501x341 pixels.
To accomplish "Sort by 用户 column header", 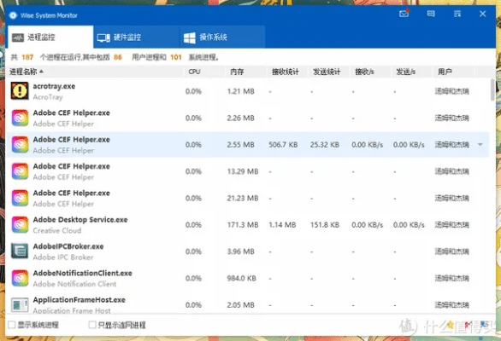I will point(454,72).
